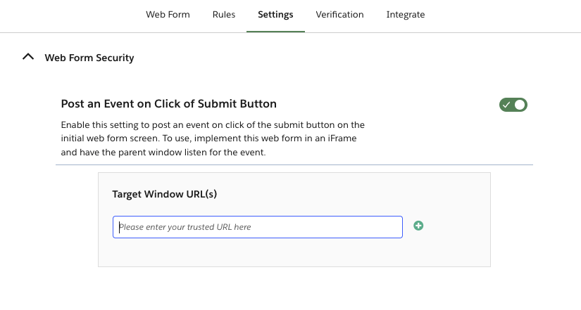
Task: Click the blue divider line below description
Action: point(294,164)
